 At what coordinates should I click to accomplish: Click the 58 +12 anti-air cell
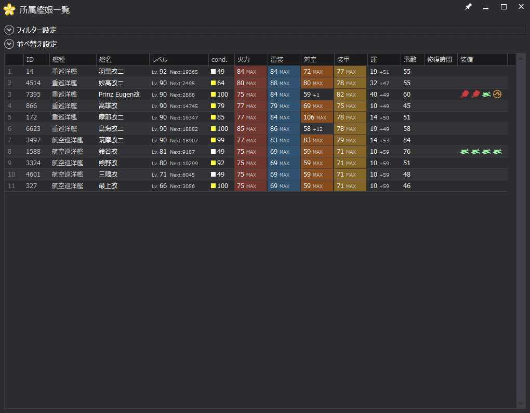click(317, 129)
